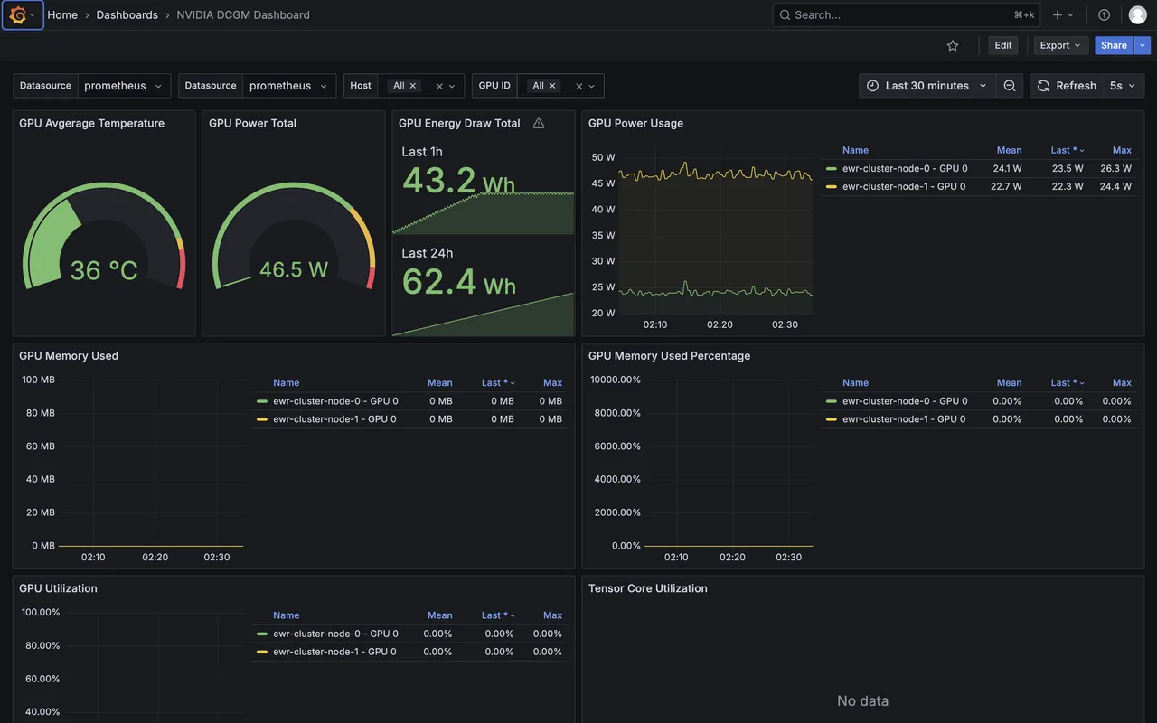1157x723 pixels.
Task: Click green color swatch for node-0 in GPU Memory Used Percentage
Action: (831, 401)
